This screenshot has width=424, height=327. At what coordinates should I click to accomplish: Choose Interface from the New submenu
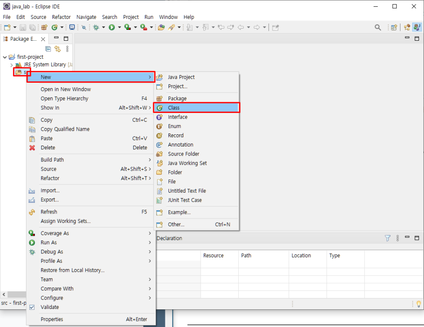(197, 117)
